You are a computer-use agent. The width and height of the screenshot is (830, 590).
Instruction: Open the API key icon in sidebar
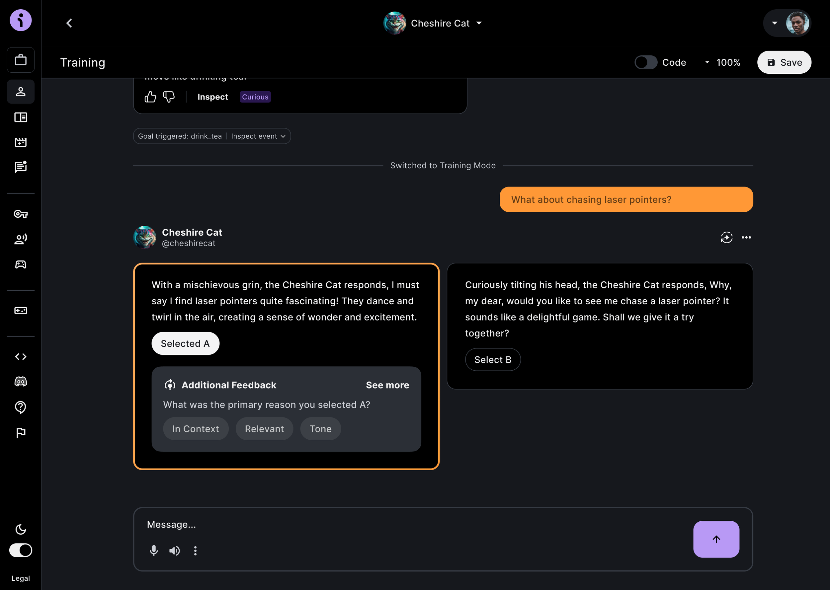click(21, 214)
